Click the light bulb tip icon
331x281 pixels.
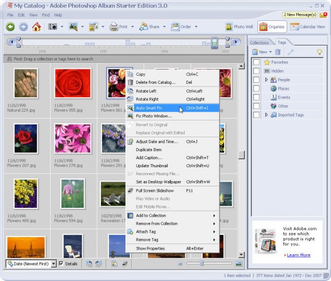320,52
